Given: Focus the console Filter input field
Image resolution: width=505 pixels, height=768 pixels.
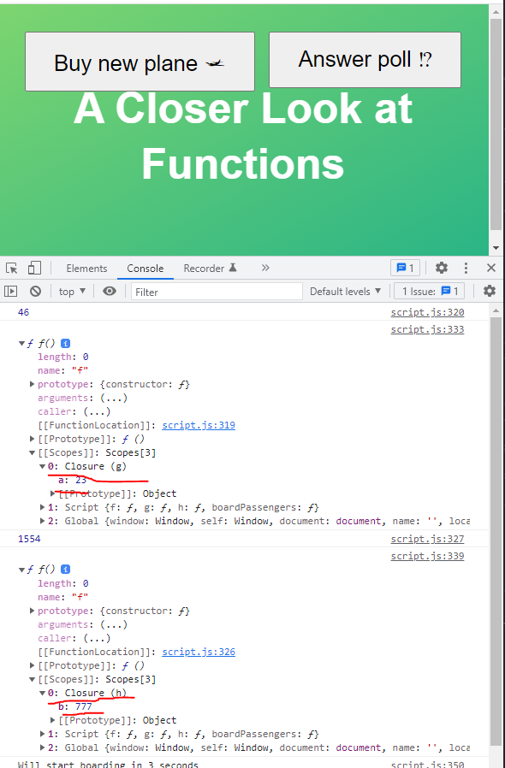Looking at the screenshot, I should coord(217,292).
